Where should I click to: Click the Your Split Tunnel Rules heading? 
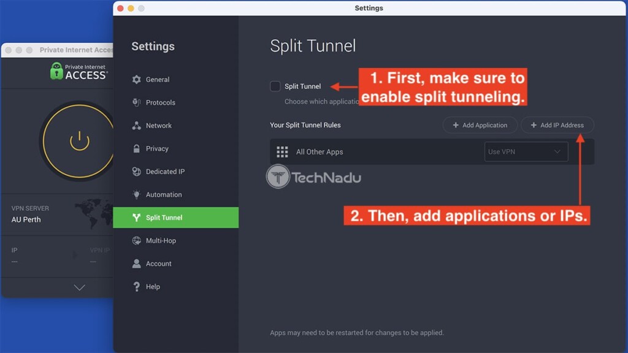point(305,125)
